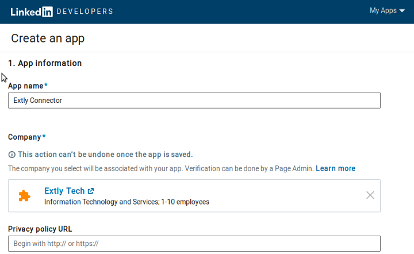414x254 pixels.
Task: Click the 'Privacy policy URL' label
Action: point(40,229)
